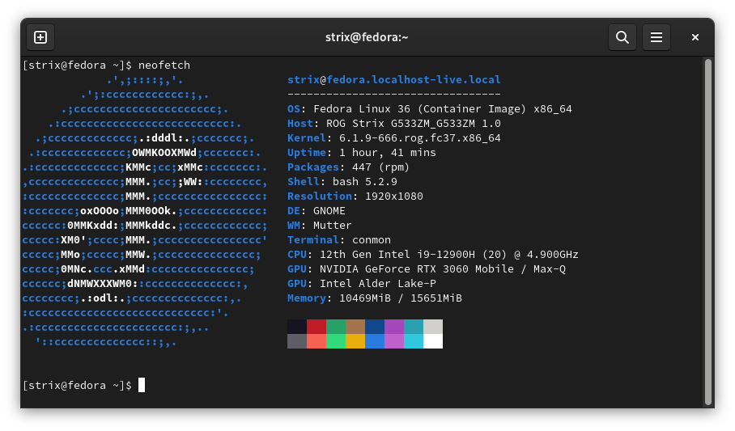This screenshot has width=735, height=431.
Task: Click the Kernel version 6.1.9-666.rog.fc37.x86_64
Action: pos(419,137)
